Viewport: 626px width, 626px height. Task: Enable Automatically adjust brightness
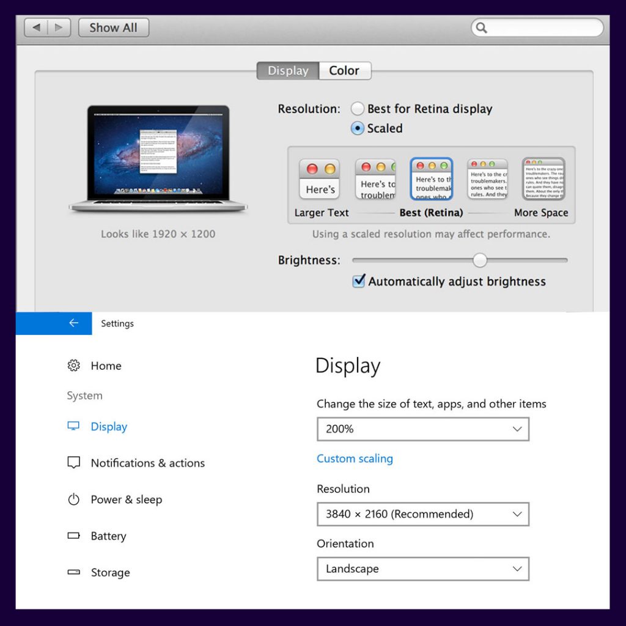pyautogui.click(x=358, y=281)
